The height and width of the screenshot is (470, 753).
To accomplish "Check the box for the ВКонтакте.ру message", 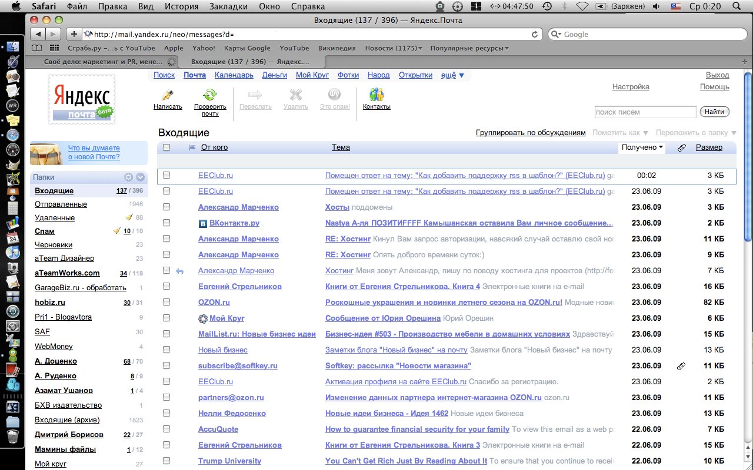I will [166, 223].
